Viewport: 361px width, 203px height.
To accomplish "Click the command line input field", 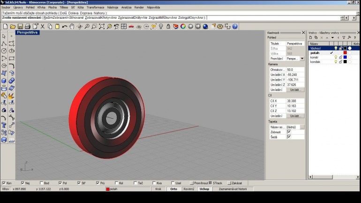I will point(170,18).
